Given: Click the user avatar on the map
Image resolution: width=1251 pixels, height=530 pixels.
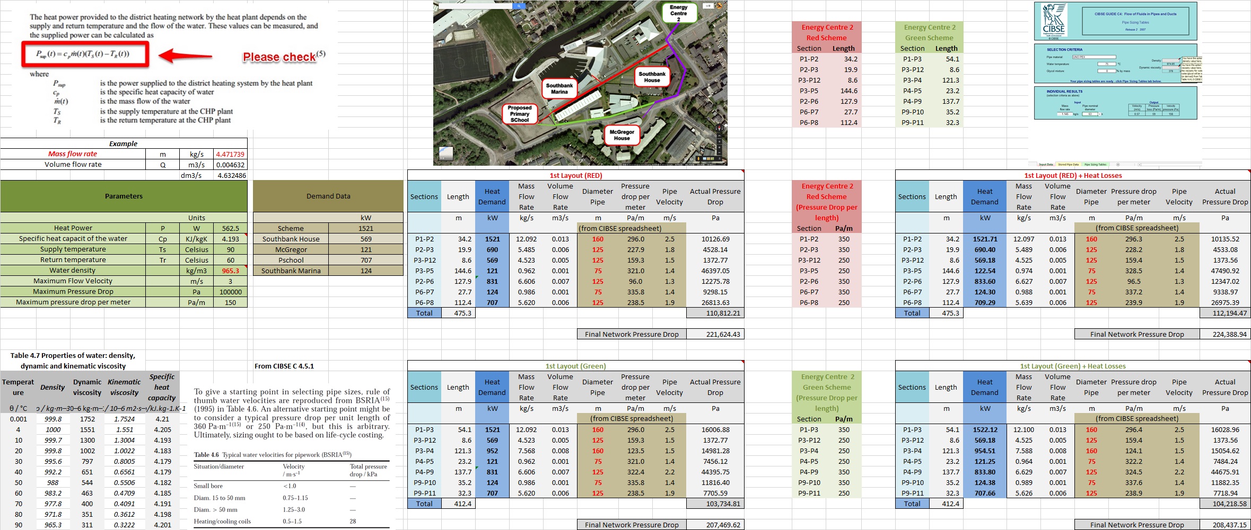Looking at the screenshot, I should point(719,6).
